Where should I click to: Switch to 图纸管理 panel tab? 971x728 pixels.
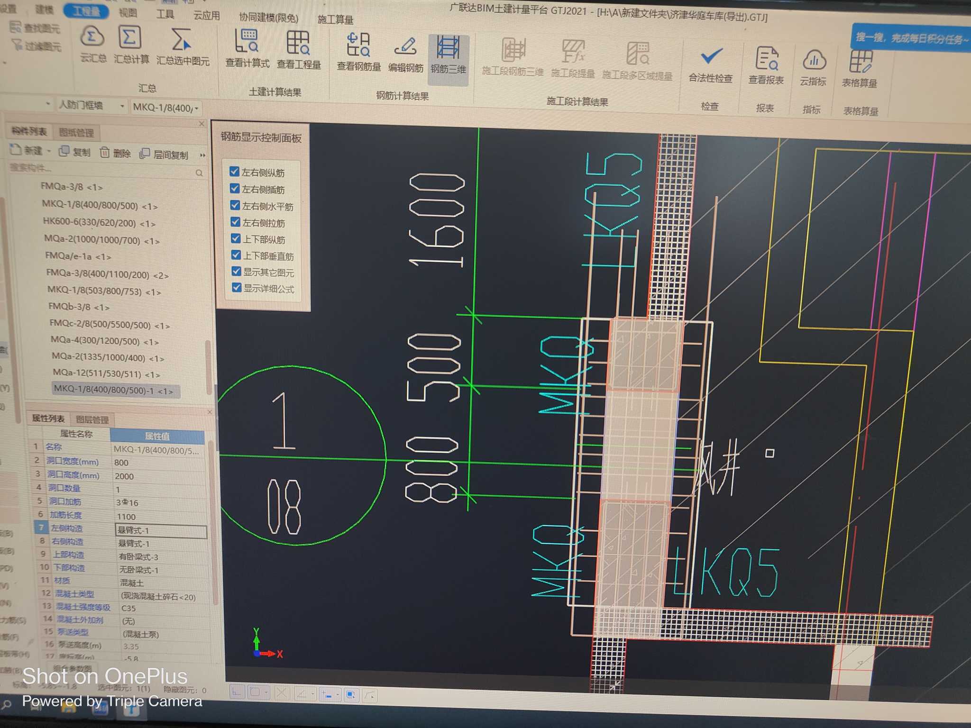tap(76, 133)
